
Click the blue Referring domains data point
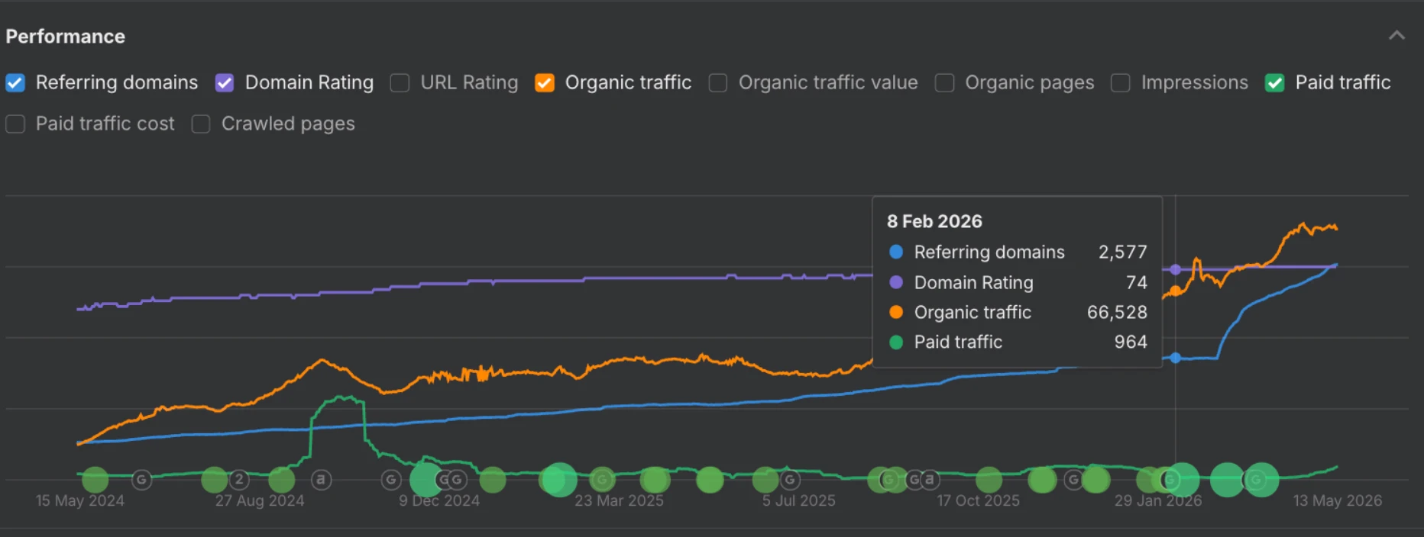(1176, 358)
